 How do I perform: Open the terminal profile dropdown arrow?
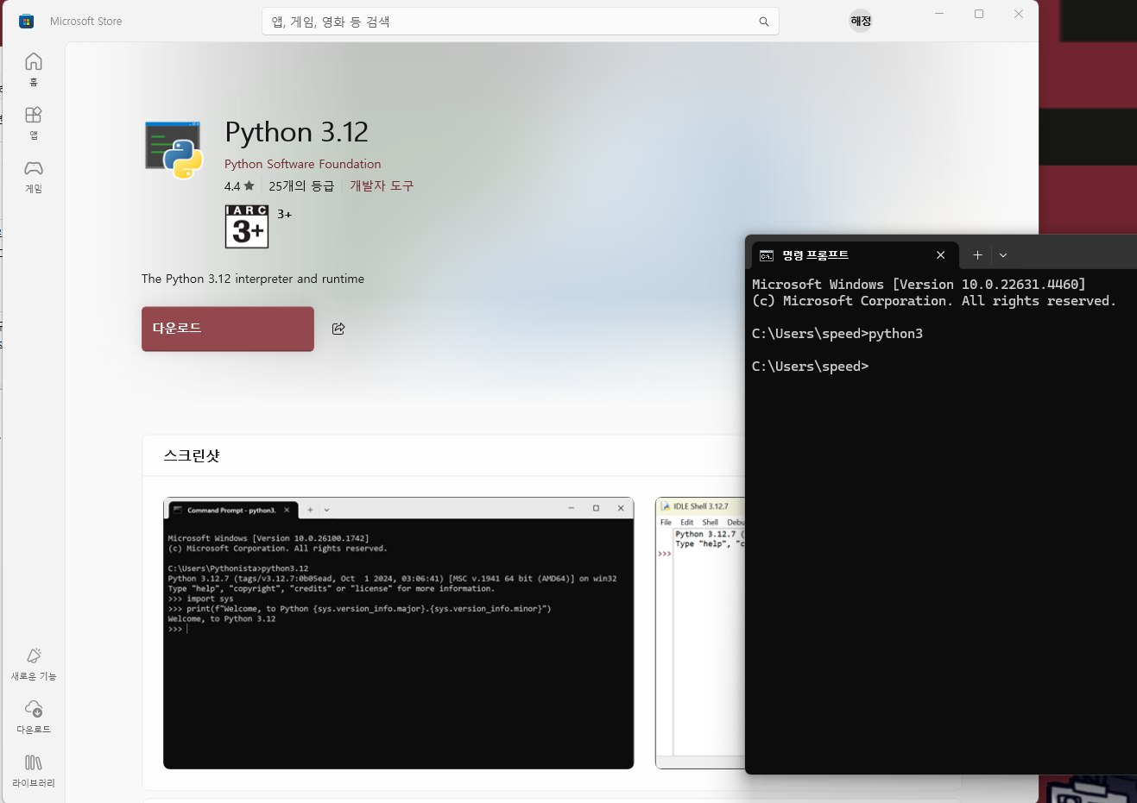(1003, 255)
